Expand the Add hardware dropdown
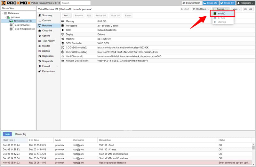This screenshot has height=167, width=256. 67,15
